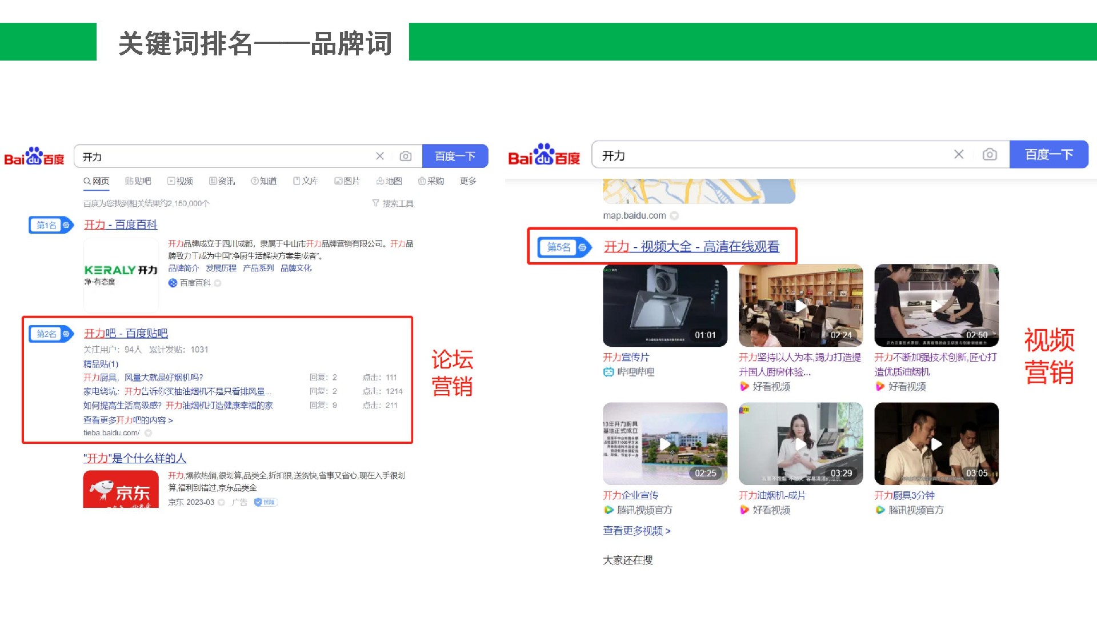
Task: Click the camera icon in left search box
Action: [406, 156]
